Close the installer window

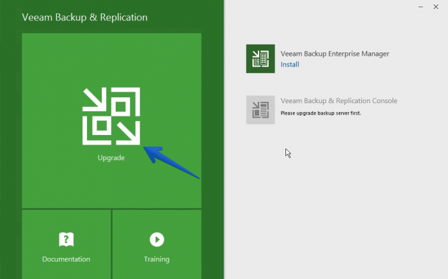(x=436, y=7)
